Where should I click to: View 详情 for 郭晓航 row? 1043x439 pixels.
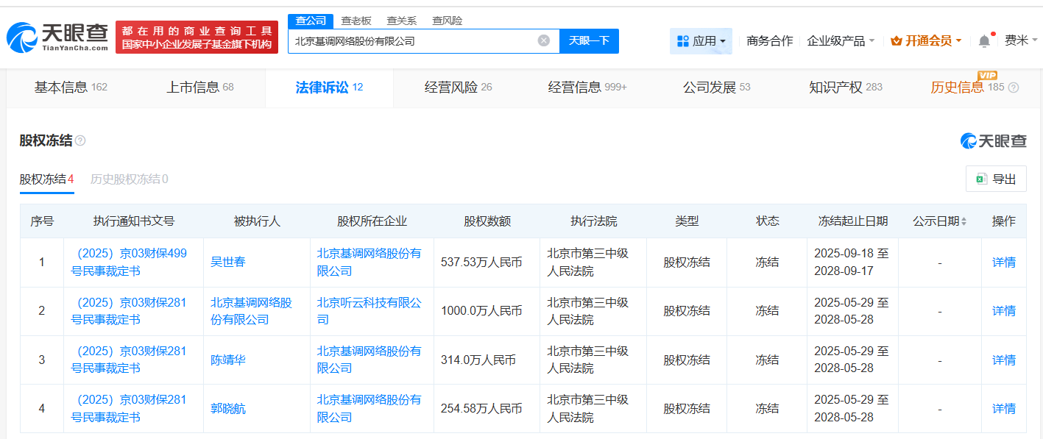1003,408
